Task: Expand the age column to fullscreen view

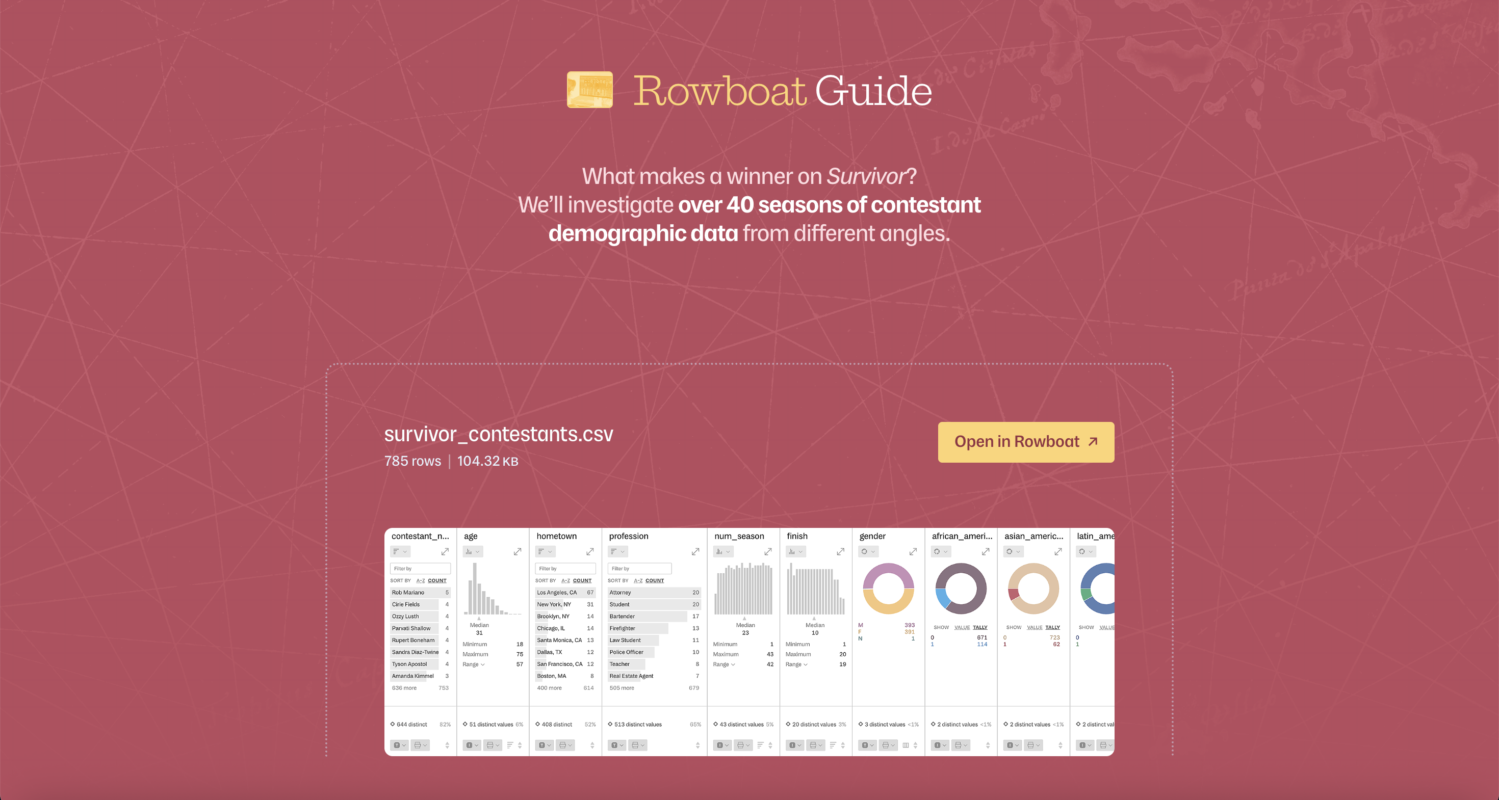Action: [518, 551]
